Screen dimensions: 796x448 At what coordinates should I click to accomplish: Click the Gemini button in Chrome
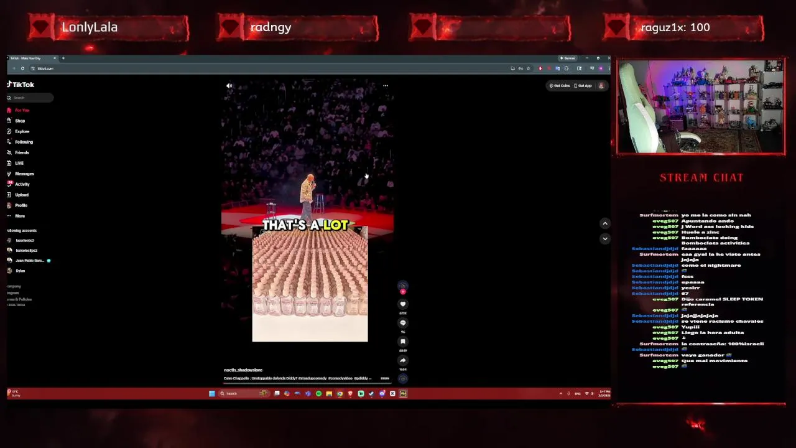(568, 58)
